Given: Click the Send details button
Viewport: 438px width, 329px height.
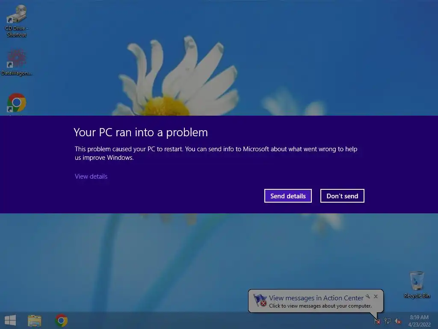Looking at the screenshot, I should coord(288,196).
